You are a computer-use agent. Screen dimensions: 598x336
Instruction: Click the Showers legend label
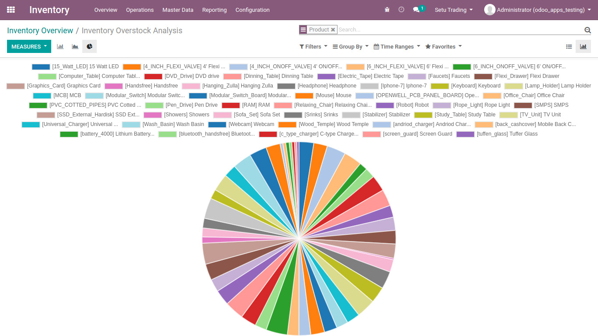coord(186,115)
